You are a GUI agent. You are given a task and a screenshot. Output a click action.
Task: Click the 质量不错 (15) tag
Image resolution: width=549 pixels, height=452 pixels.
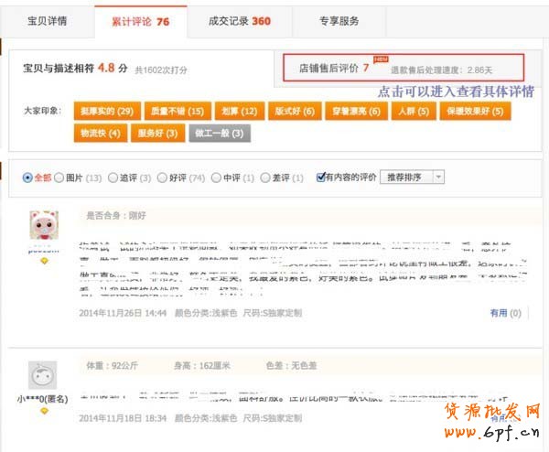(x=177, y=111)
